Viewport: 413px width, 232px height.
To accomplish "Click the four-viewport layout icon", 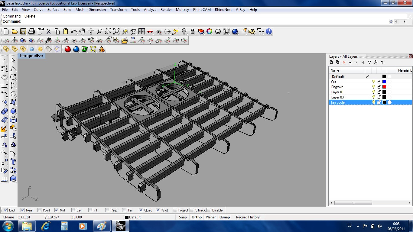I will [141, 31].
